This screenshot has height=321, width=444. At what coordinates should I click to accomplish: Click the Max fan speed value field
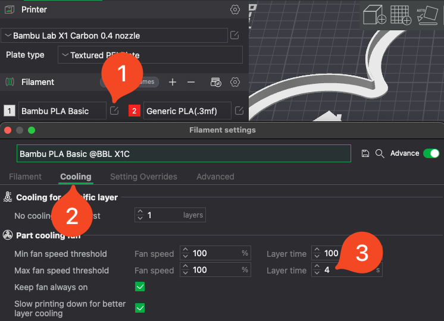point(215,270)
